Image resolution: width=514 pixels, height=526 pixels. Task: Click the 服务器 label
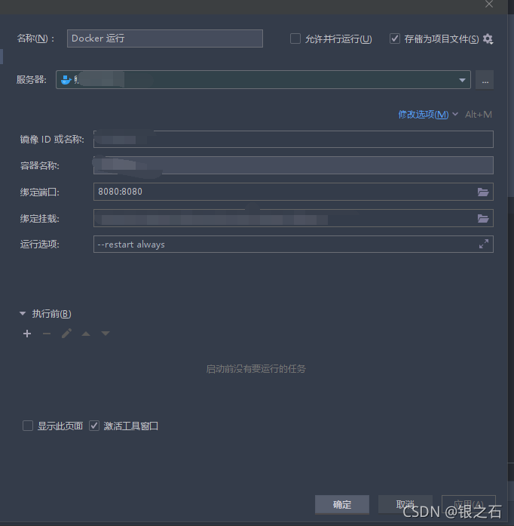(32, 80)
